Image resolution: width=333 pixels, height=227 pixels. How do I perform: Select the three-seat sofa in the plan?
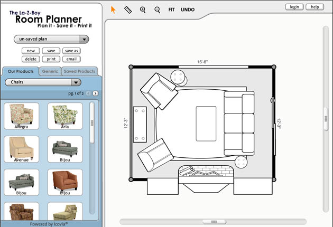[239, 124]
